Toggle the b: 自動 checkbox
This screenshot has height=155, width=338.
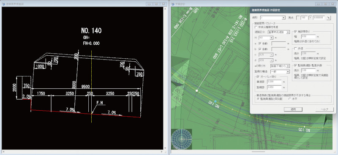(x=260, y=49)
